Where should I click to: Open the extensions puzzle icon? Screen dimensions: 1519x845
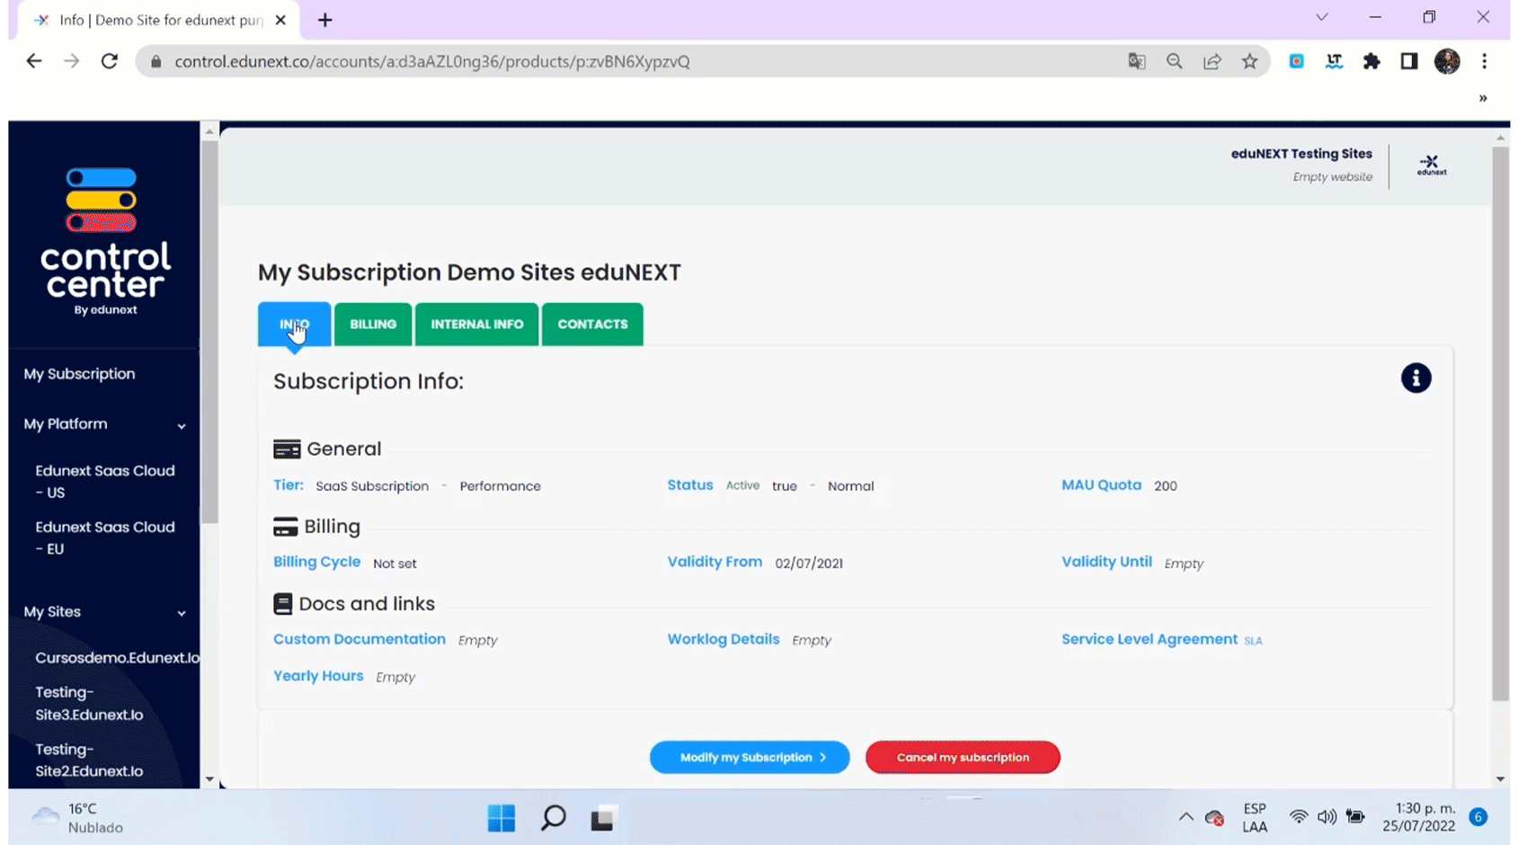[x=1372, y=61]
